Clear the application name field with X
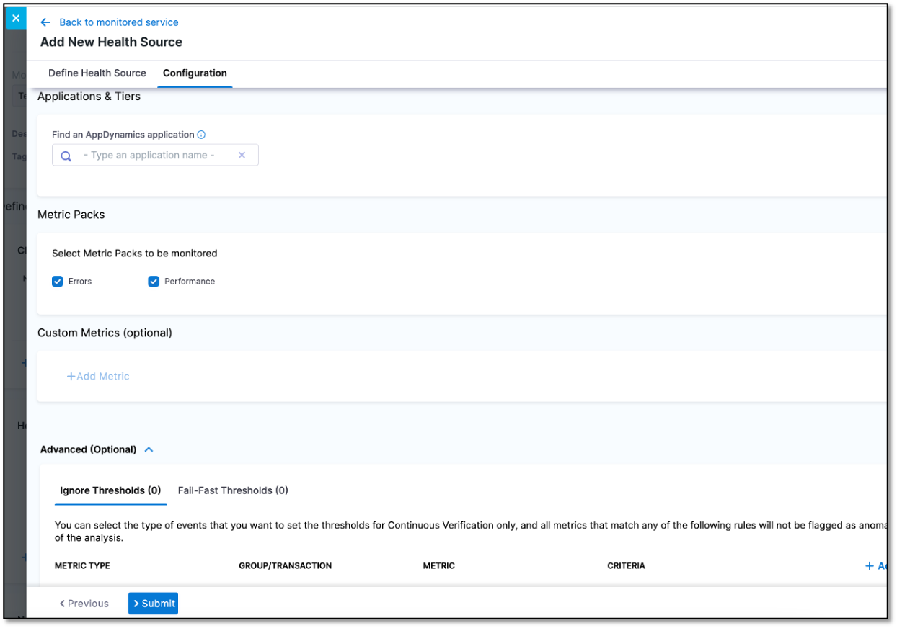The height and width of the screenshot is (628, 897). [242, 155]
